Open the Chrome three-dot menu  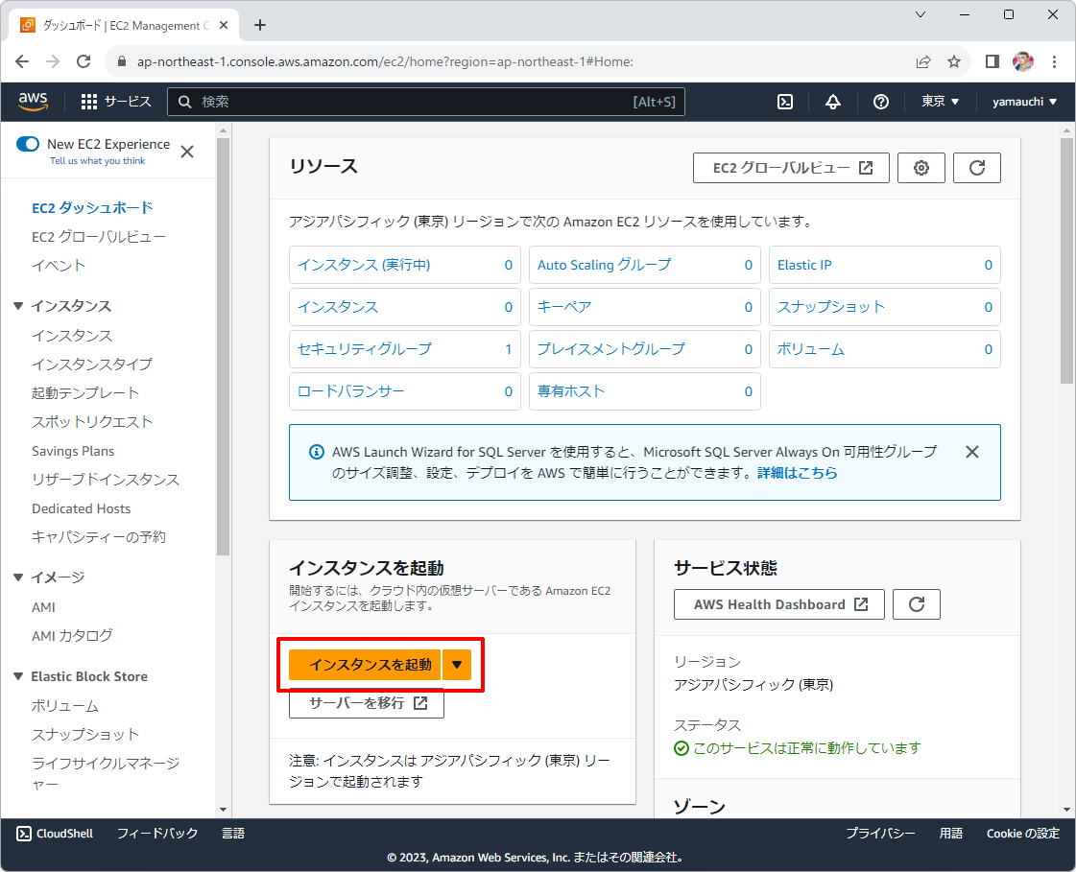click(1055, 61)
